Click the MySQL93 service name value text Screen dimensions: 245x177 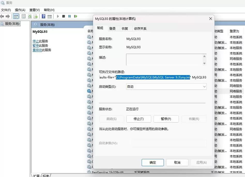(x=133, y=39)
